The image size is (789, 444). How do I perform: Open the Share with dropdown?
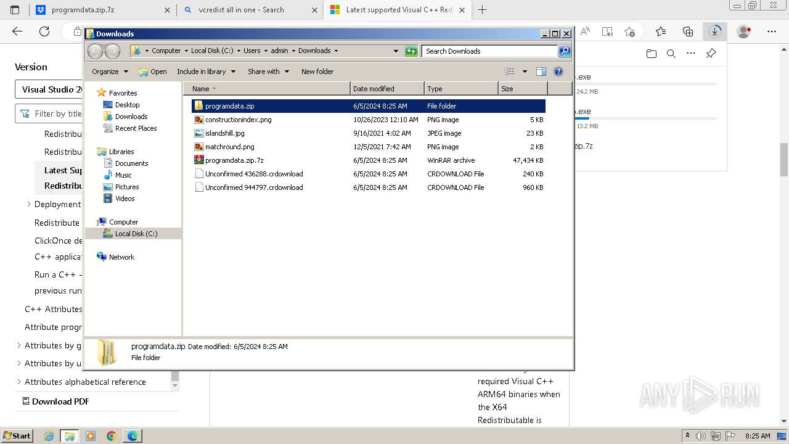[x=268, y=72]
